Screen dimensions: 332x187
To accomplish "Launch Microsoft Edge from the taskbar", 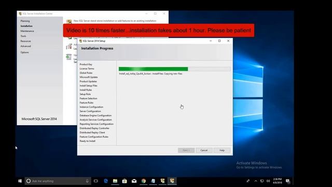I will 106,181.
